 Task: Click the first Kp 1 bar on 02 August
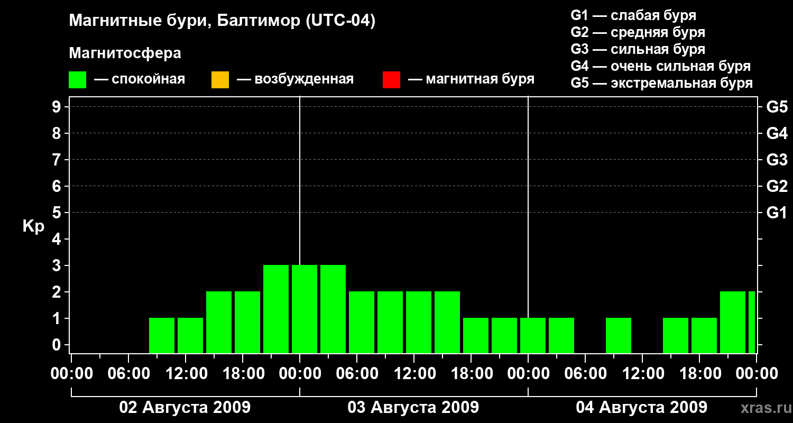162,335
